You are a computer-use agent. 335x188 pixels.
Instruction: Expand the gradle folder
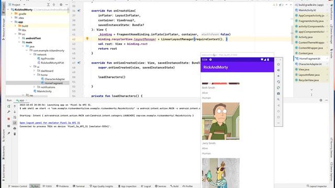click(12, 14)
